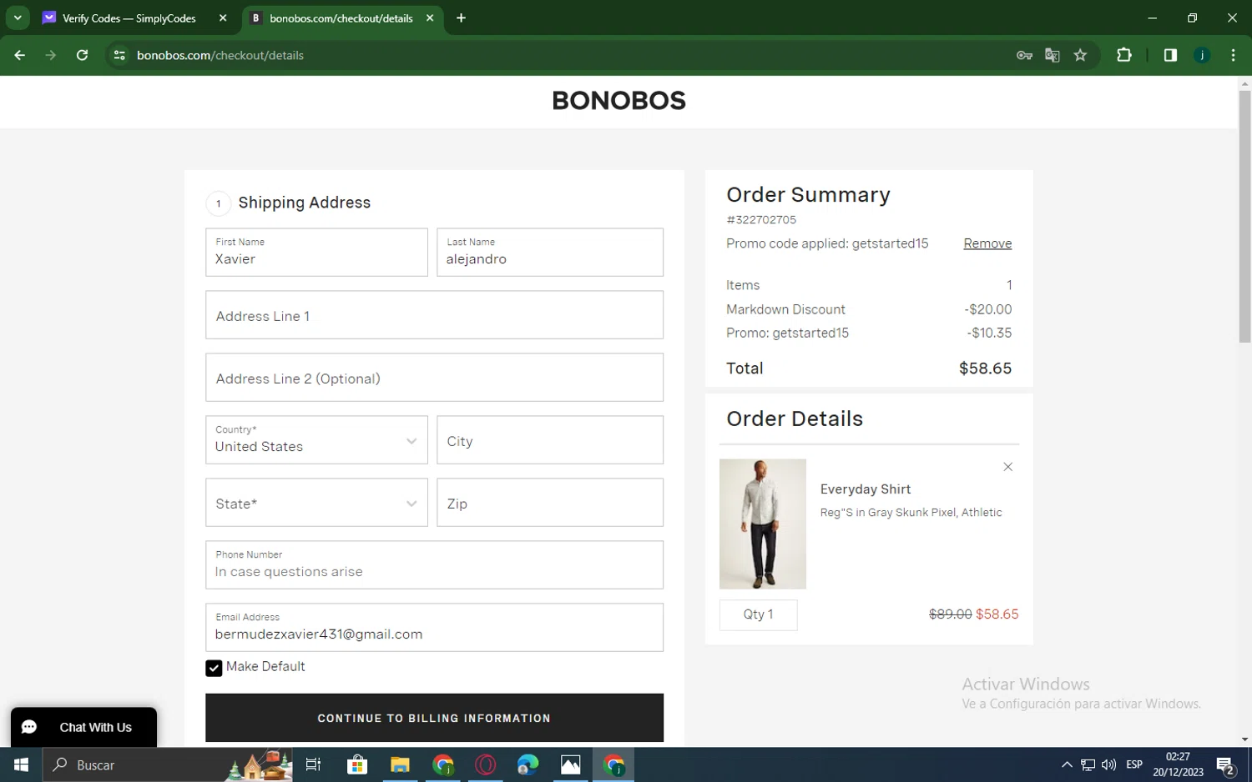Image resolution: width=1252 pixels, height=782 pixels.
Task: Switch to Verify Codes — SimplyCodes tab
Action: 129,18
